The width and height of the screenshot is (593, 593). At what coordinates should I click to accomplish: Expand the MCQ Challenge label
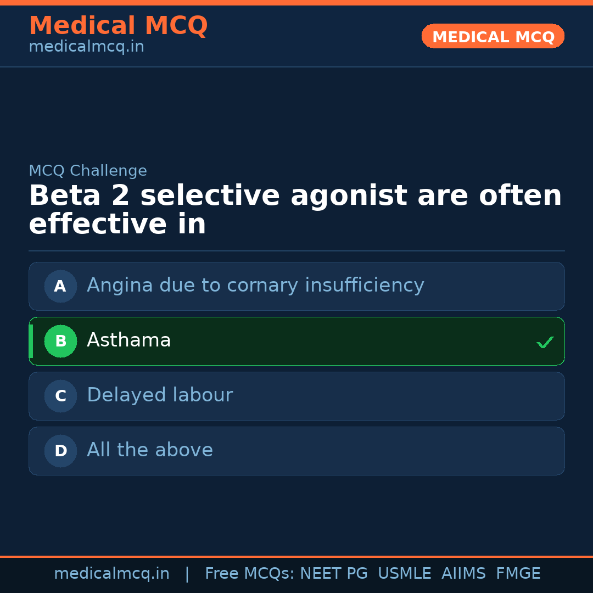88,171
